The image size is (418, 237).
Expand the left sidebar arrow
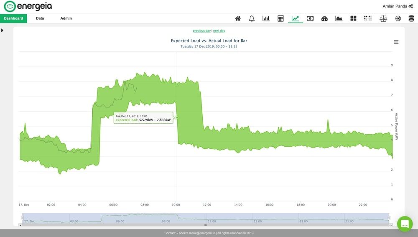coord(3,31)
